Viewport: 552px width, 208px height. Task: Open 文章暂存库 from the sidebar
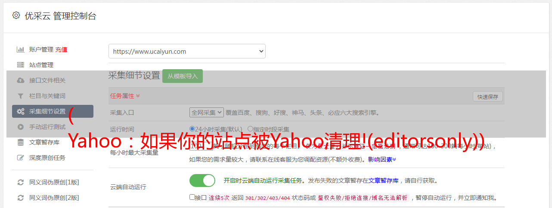click(x=44, y=142)
